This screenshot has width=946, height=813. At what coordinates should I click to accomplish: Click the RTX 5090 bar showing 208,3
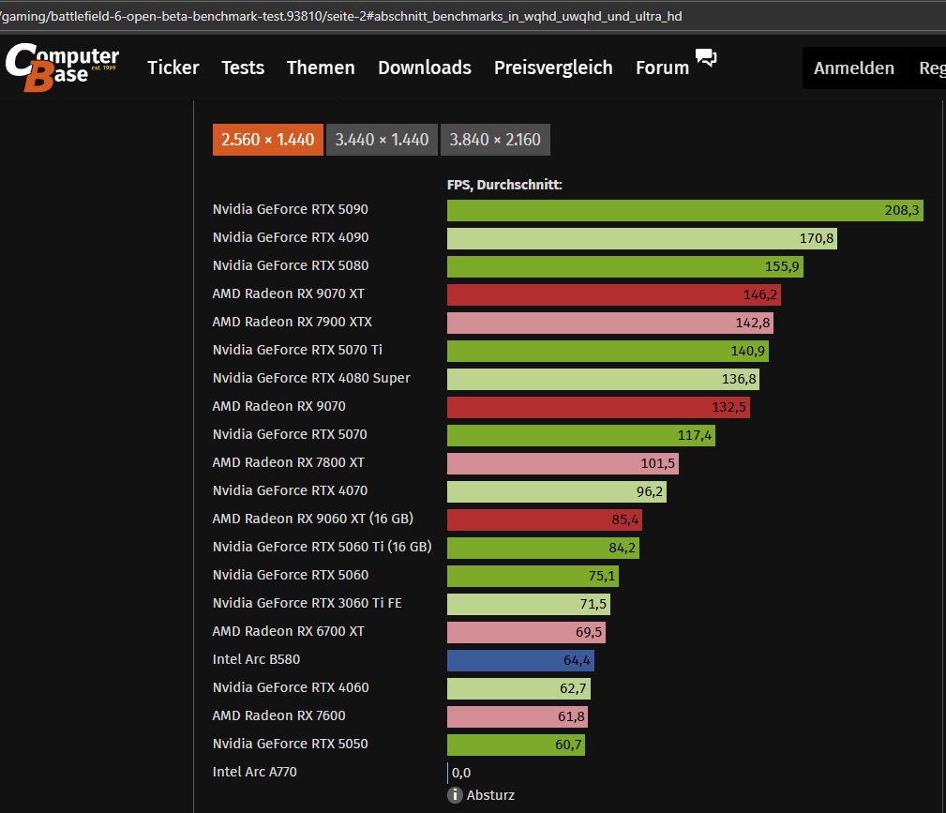(x=684, y=210)
